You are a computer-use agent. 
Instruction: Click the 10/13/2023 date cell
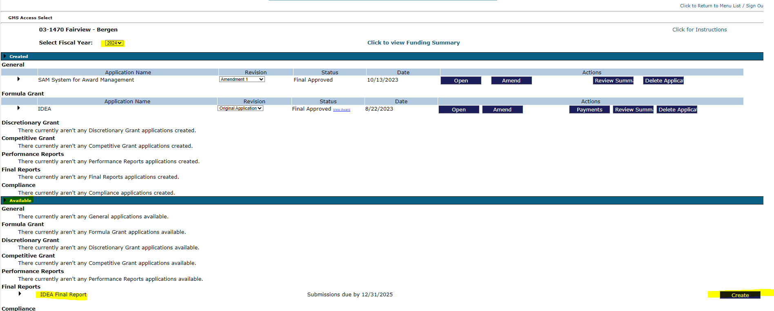coord(383,80)
